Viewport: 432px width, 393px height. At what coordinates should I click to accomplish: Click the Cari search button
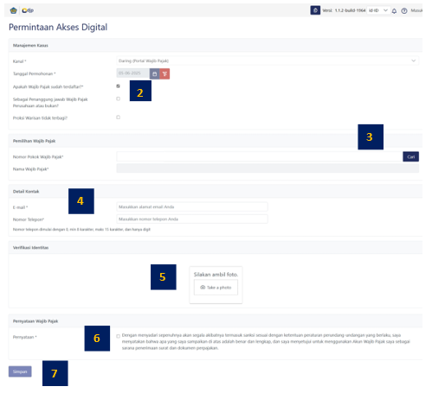pos(411,156)
